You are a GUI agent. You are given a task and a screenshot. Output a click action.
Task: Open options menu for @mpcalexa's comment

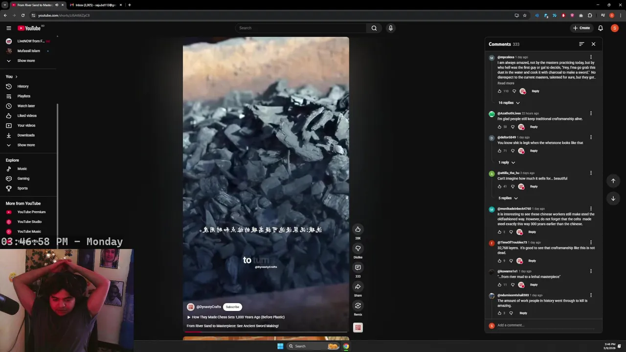pos(591,58)
